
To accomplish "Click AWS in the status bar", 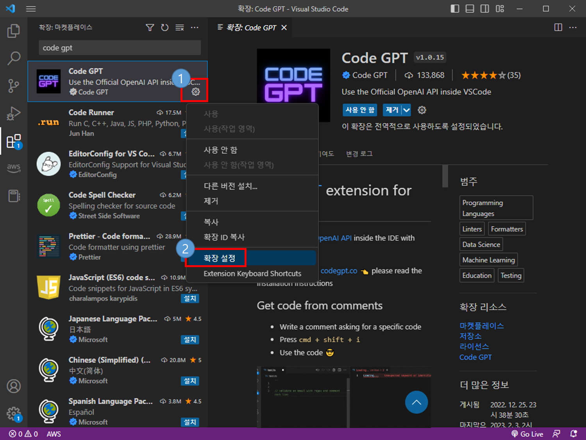I will (54, 434).
